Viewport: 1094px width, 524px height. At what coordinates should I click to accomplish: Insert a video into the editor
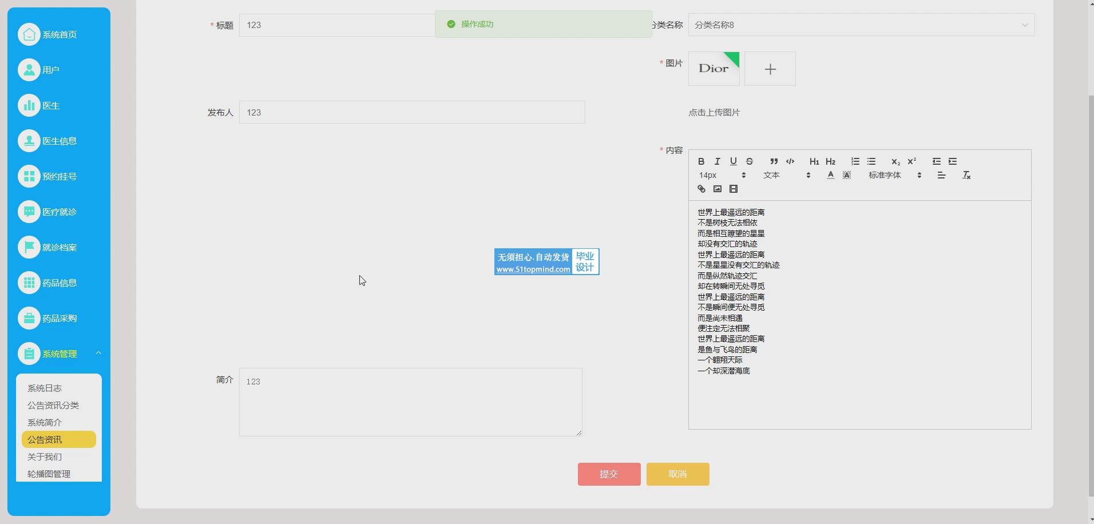[x=734, y=189]
